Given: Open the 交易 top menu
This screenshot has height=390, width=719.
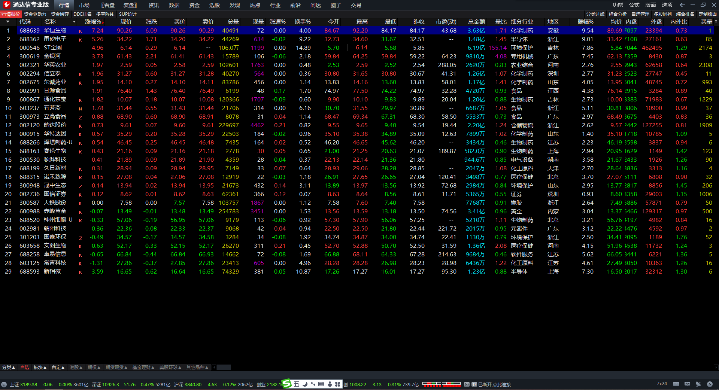Looking at the screenshot, I should coord(356,5).
